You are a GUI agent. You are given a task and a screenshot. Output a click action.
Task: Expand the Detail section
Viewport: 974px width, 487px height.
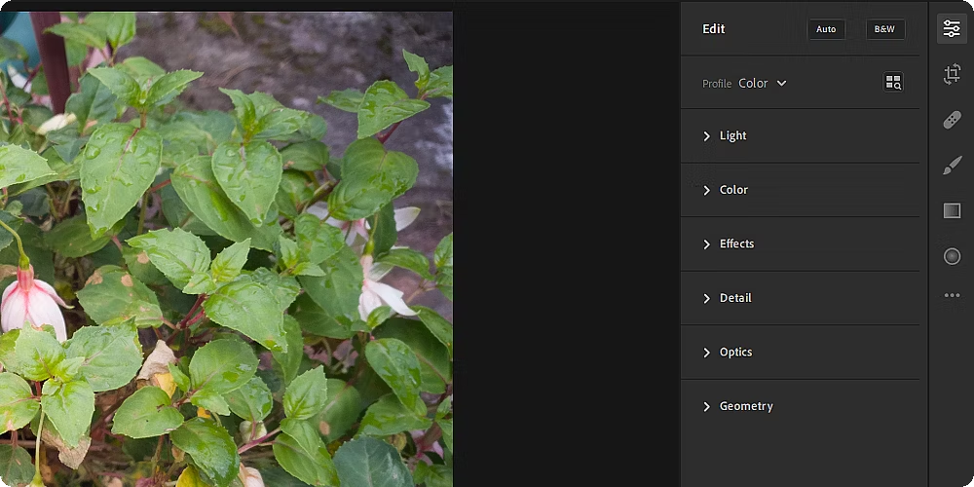click(x=800, y=297)
